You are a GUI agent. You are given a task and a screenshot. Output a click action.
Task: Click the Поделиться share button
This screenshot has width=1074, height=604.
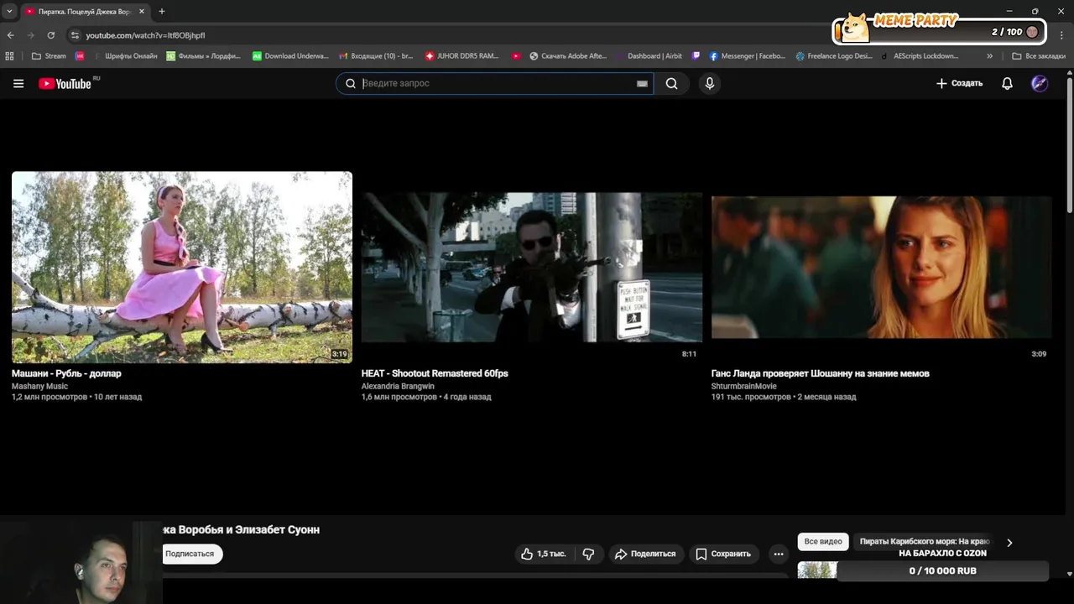click(x=644, y=554)
